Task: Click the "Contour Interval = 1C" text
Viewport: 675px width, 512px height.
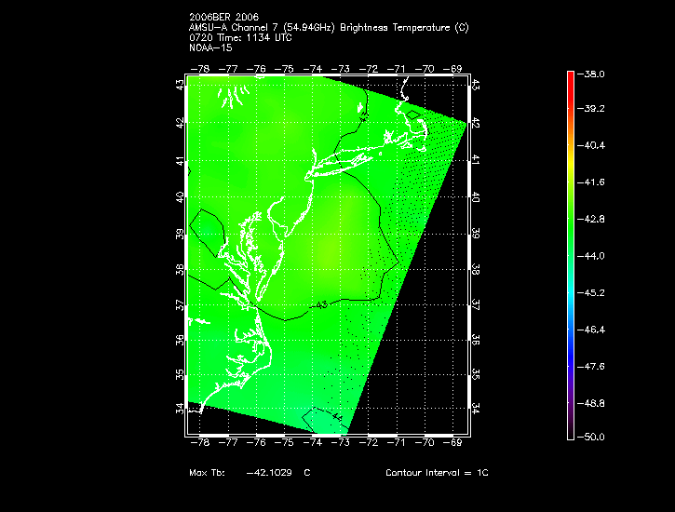Action: [x=437, y=472]
